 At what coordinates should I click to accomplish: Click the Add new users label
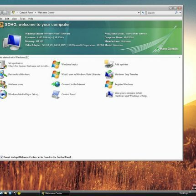click(15, 84)
